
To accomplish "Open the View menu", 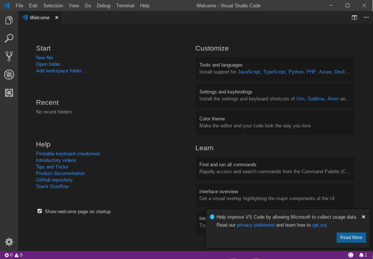I will (74, 5).
